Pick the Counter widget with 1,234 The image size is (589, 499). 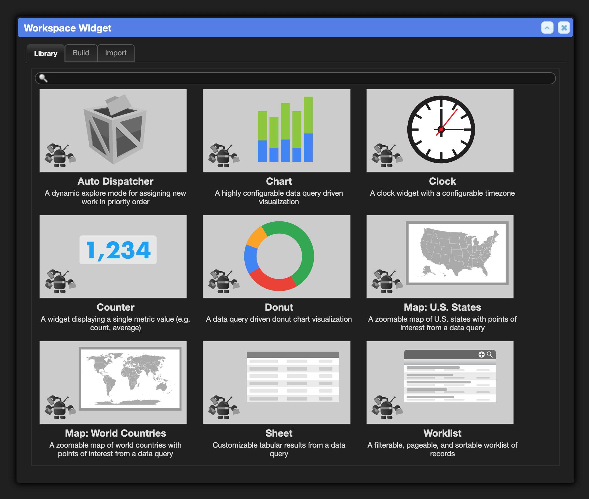click(x=113, y=257)
